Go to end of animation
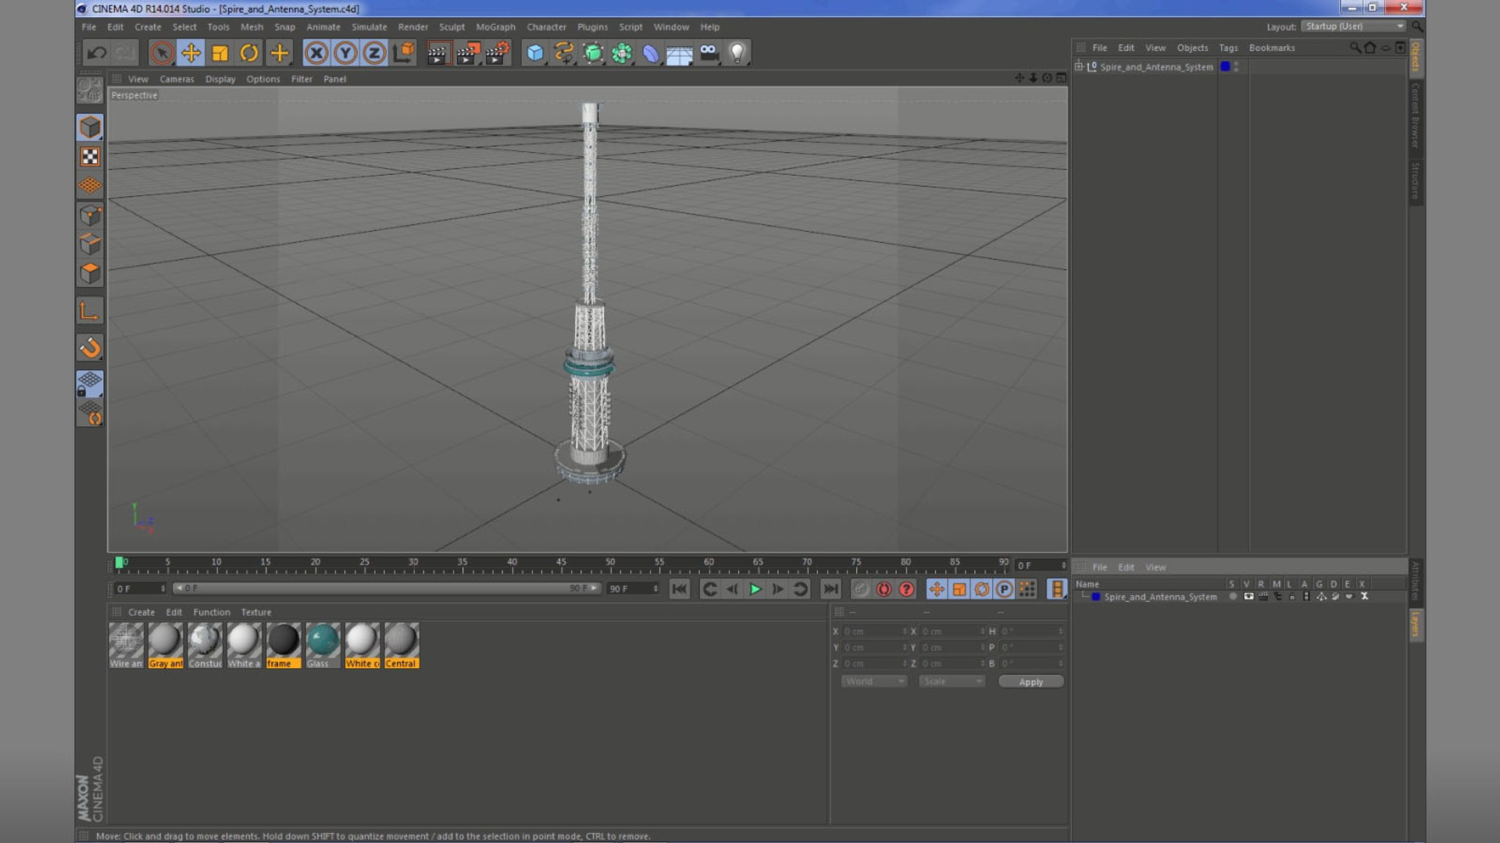Viewport: 1500px width, 843px height. [x=830, y=589]
